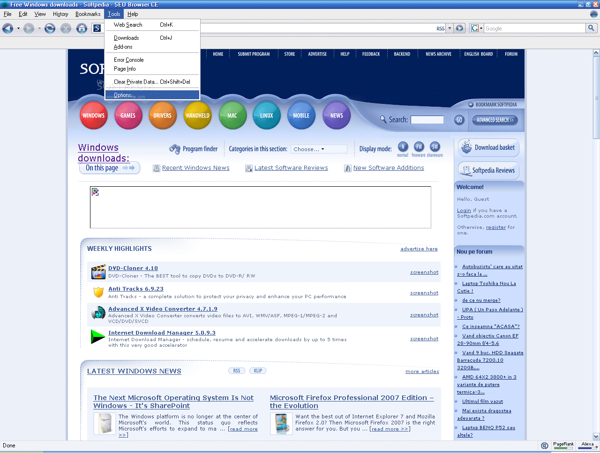Open Options in Tools menu
This screenshot has width=600, height=453.
[152, 95]
